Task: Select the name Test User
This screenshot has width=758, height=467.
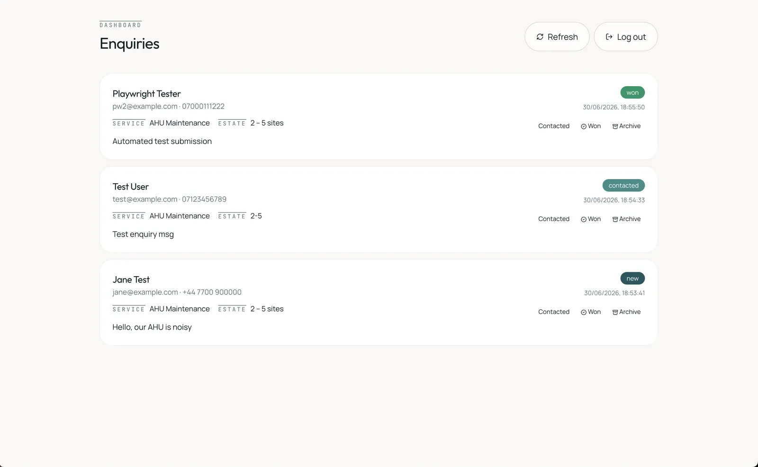Action: click(x=130, y=187)
